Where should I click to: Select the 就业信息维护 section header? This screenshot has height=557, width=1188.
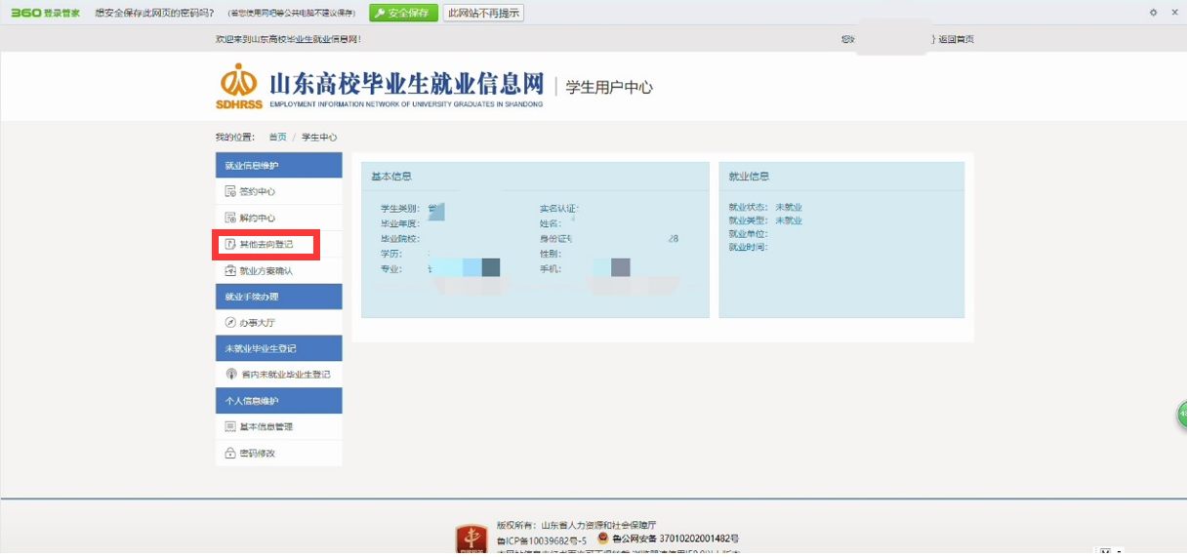pyautogui.click(x=279, y=166)
